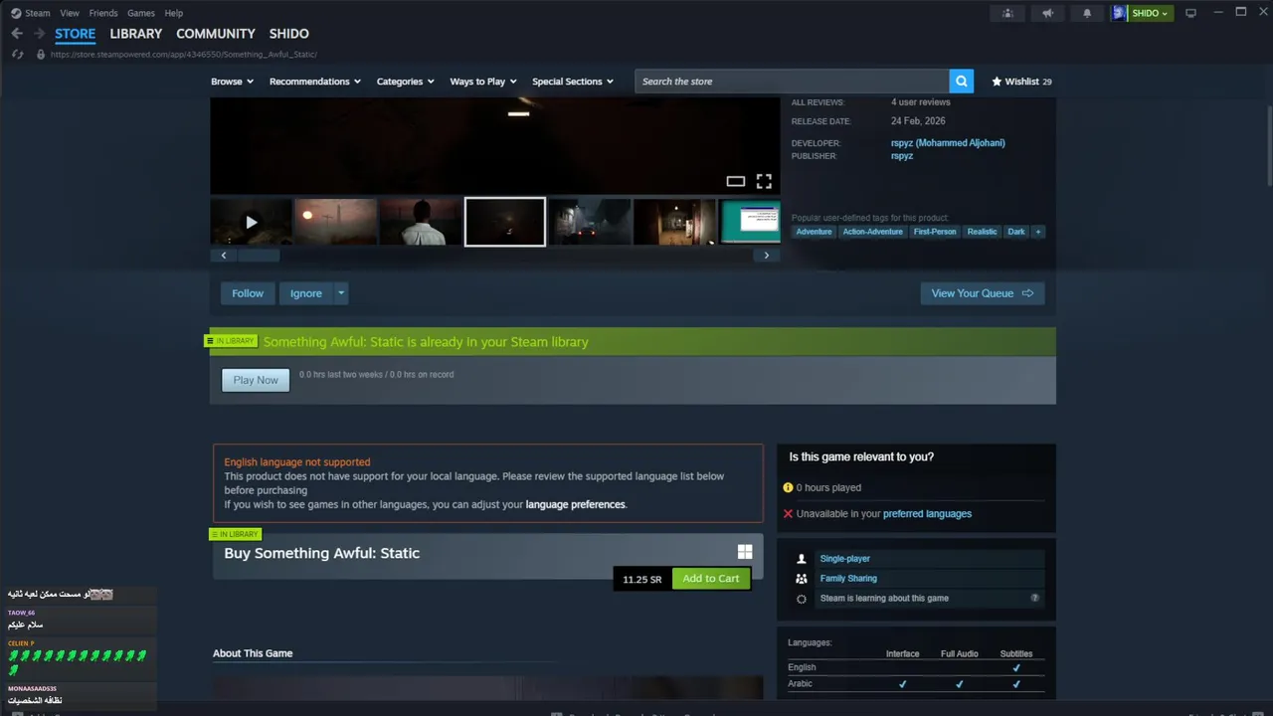Open the View menu

(70, 13)
